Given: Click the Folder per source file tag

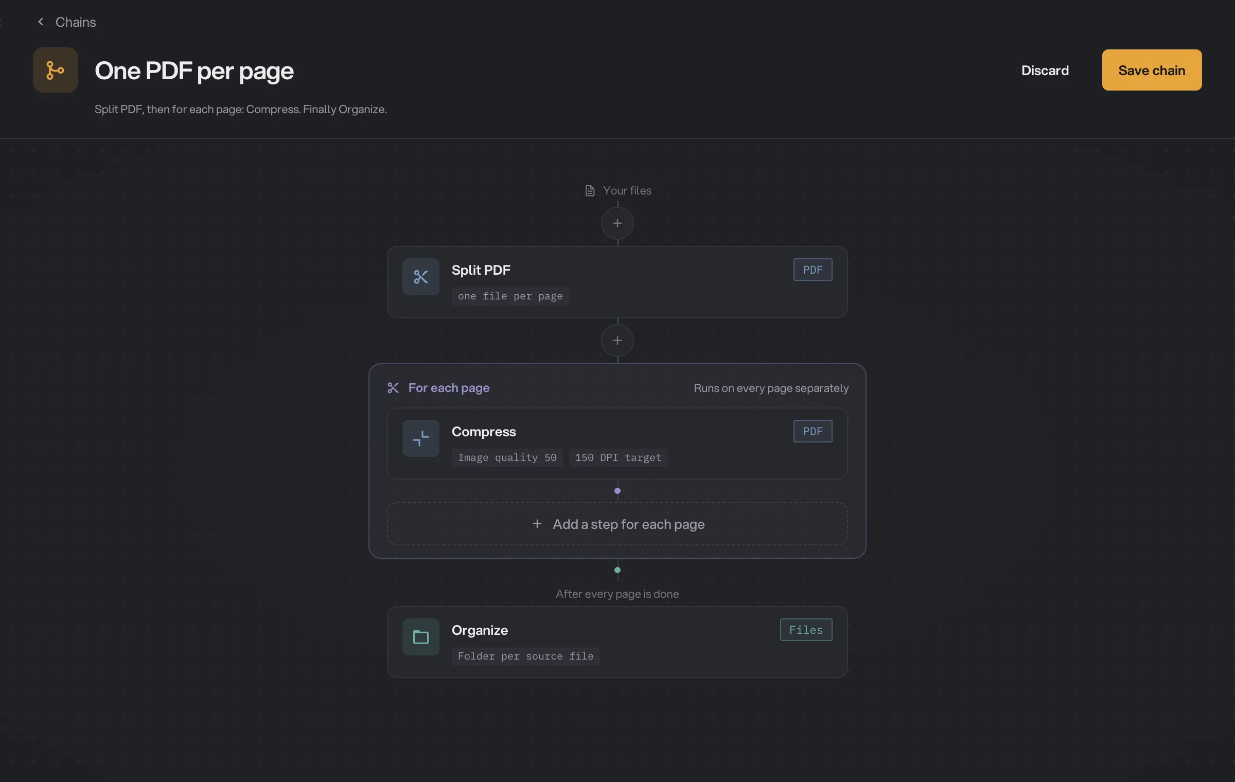Looking at the screenshot, I should click(x=526, y=656).
